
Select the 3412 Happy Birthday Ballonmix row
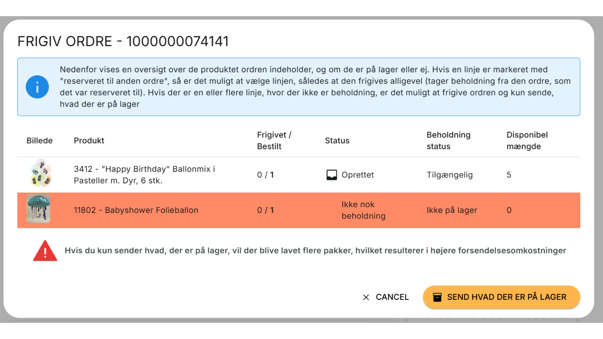tap(299, 175)
